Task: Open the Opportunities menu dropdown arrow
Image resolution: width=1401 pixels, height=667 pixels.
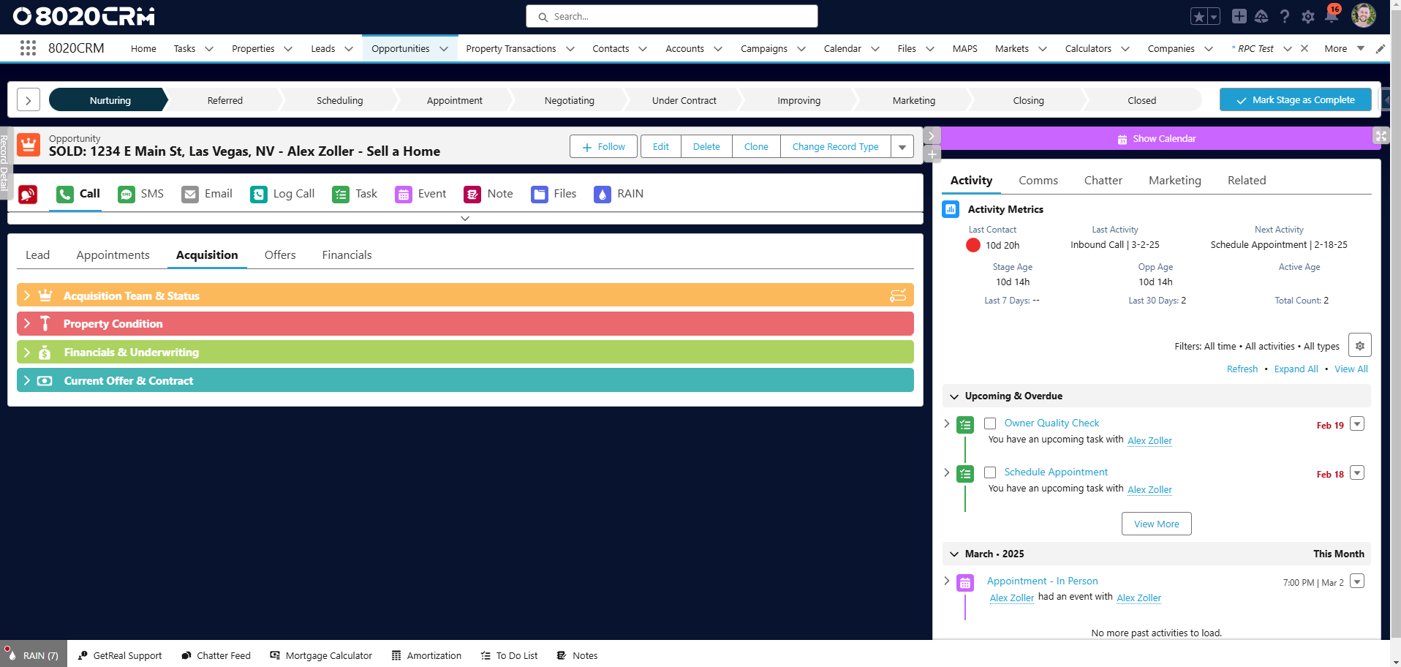Action: point(444,48)
